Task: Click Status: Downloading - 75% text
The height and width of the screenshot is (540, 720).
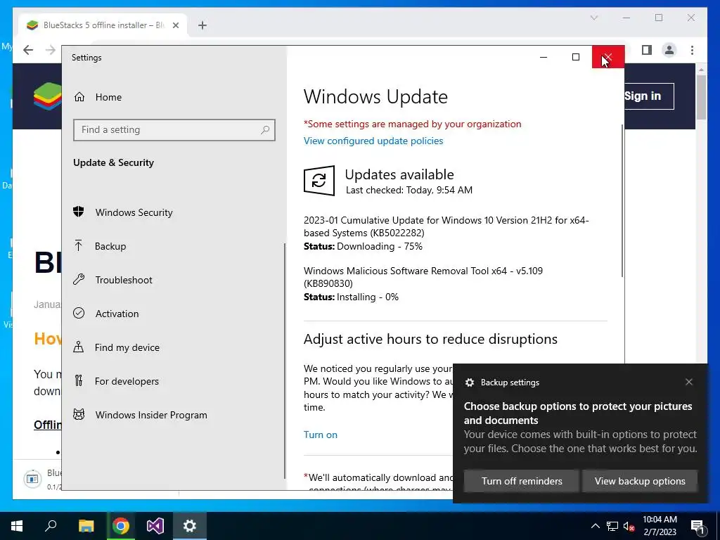Action: point(363,247)
